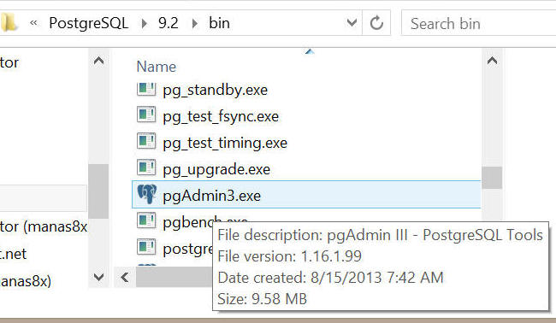Click the navigation pane scrollbar thumb

tap(98, 191)
